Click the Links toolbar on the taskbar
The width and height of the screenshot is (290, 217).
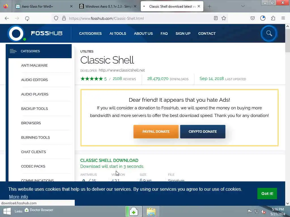coord(18,211)
